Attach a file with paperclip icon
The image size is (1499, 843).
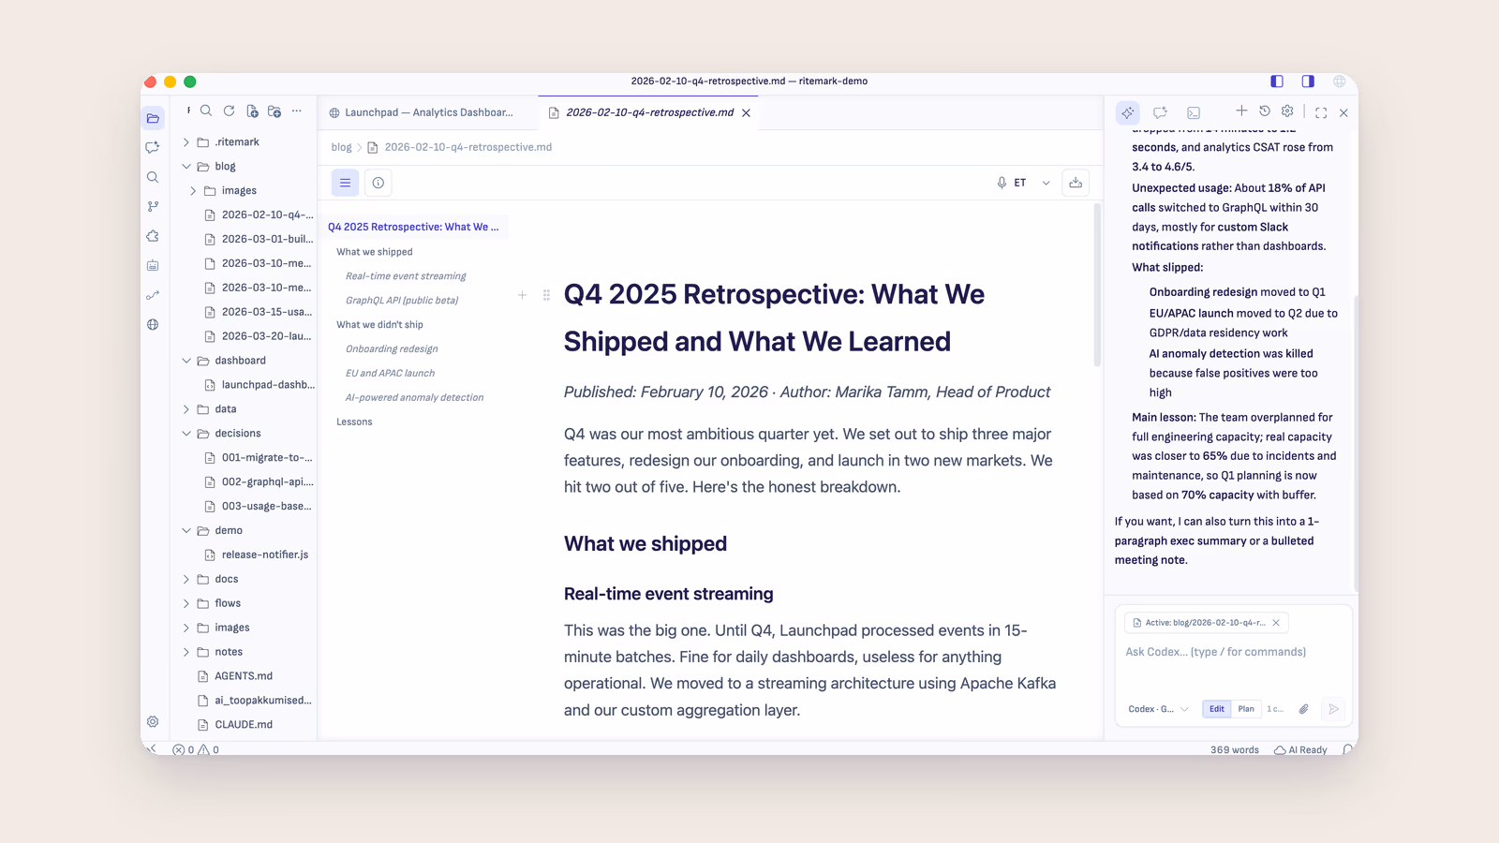pos(1303,709)
